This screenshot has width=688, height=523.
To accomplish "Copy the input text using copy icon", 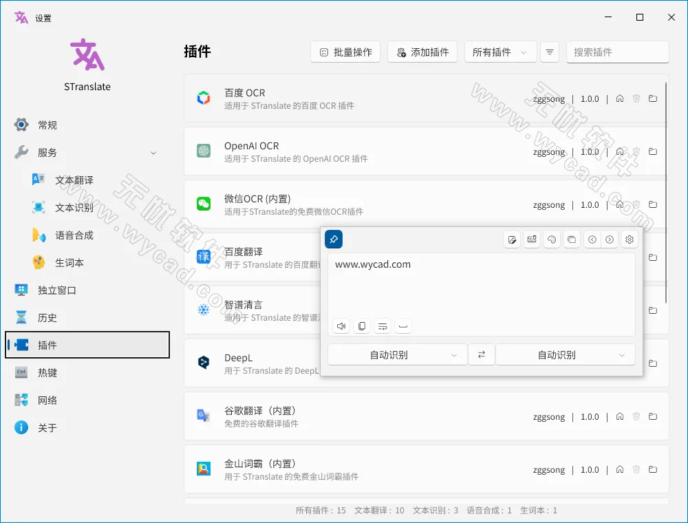I will pyautogui.click(x=361, y=325).
